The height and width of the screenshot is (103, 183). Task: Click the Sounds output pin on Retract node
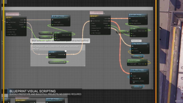109,28
